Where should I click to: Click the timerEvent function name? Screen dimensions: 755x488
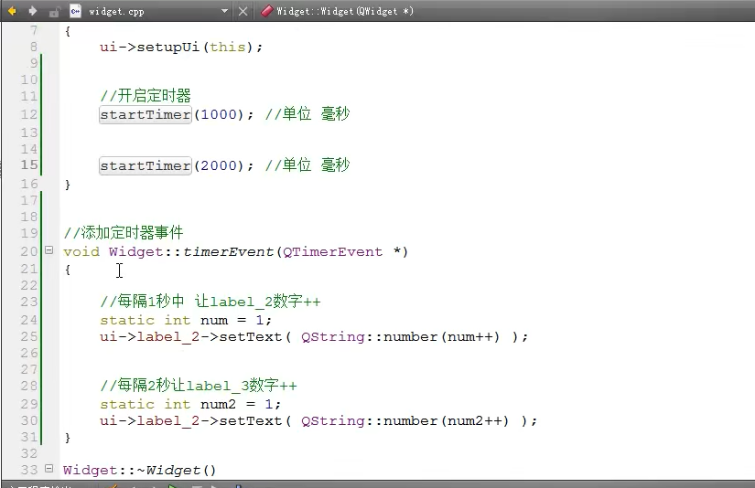[x=228, y=252]
